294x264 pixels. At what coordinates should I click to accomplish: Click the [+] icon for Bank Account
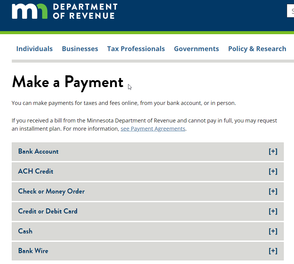coord(273,152)
